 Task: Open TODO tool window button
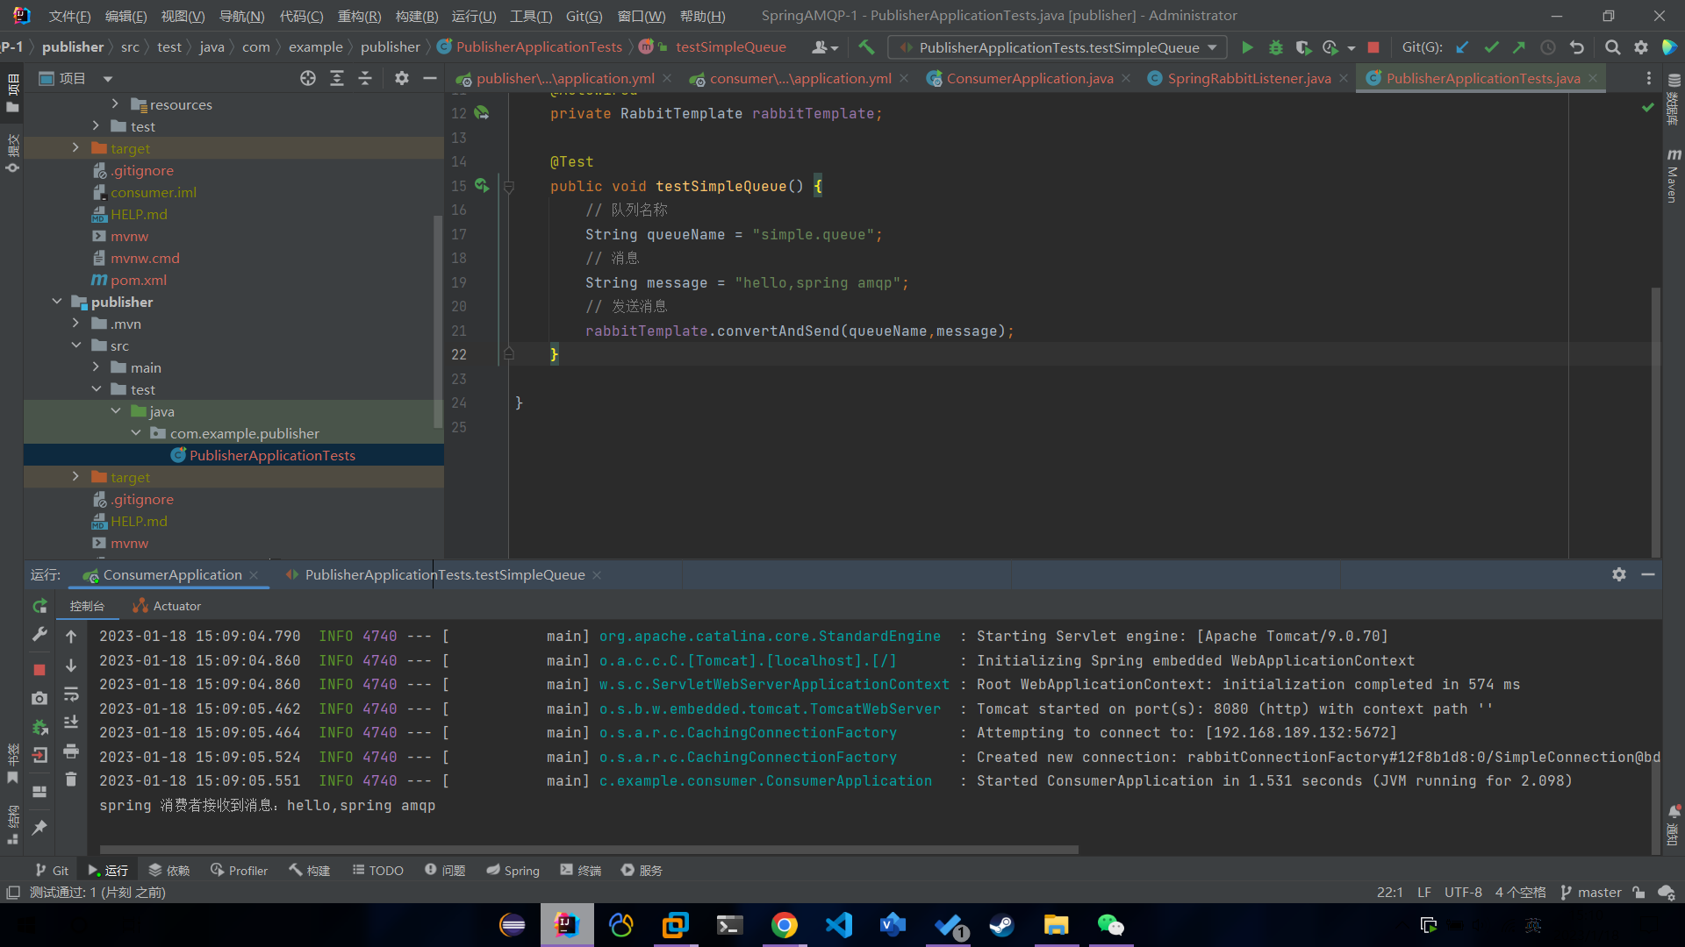[x=378, y=871]
